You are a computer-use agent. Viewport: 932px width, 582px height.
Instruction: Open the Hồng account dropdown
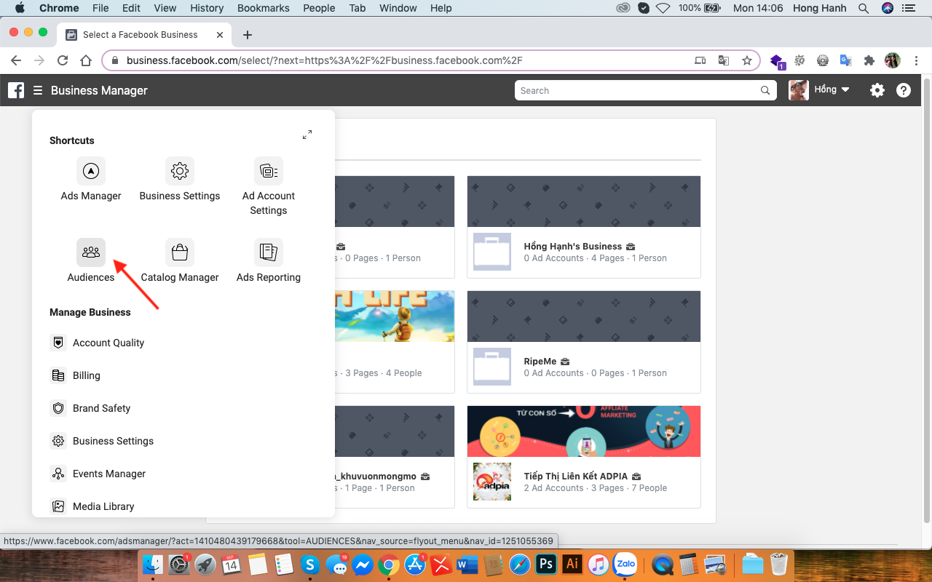[x=832, y=89]
